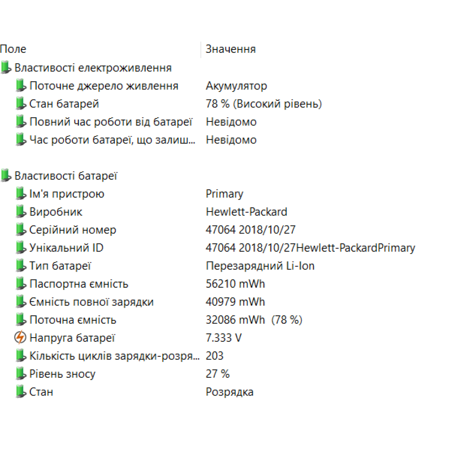
Task: Click the Поле column header
Action: tap(13, 49)
